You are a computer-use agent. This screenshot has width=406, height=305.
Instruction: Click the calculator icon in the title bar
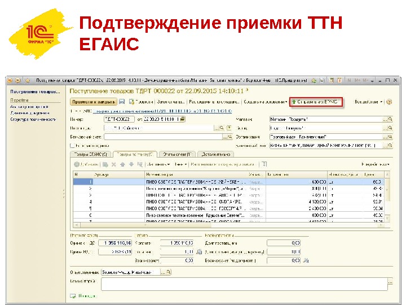(x=332, y=80)
